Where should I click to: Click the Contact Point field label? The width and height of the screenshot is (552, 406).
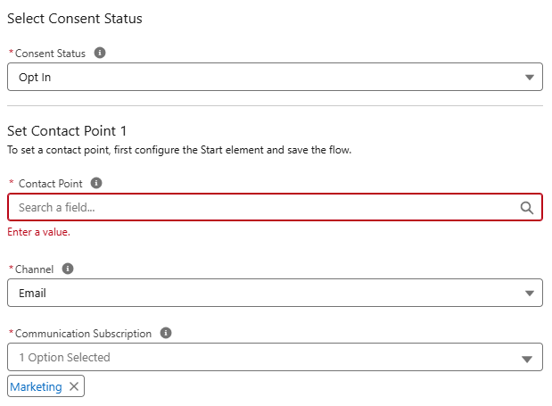[50, 184]
